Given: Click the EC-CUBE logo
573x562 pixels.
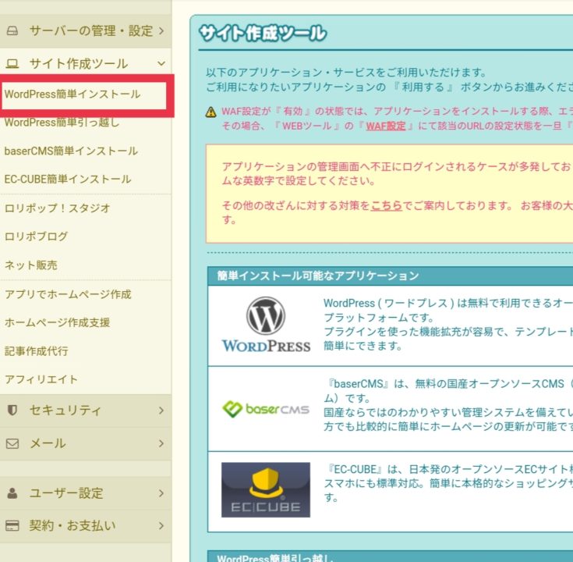Looking at the screenshot, I should point(265,489).
